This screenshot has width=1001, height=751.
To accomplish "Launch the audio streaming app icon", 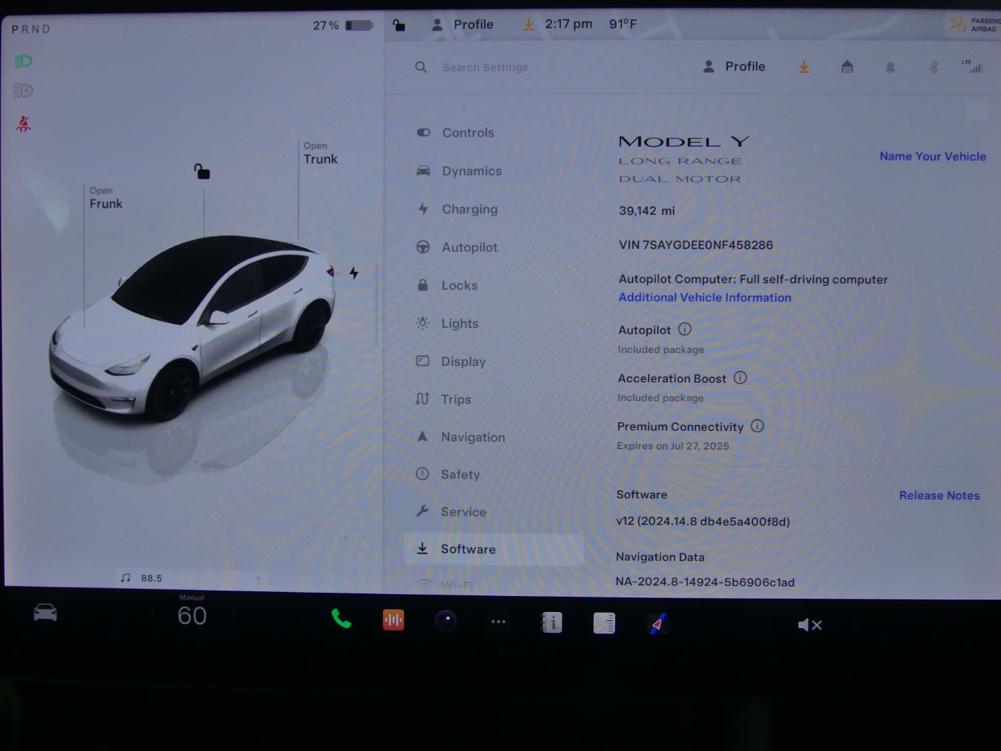I will [393, 620].
